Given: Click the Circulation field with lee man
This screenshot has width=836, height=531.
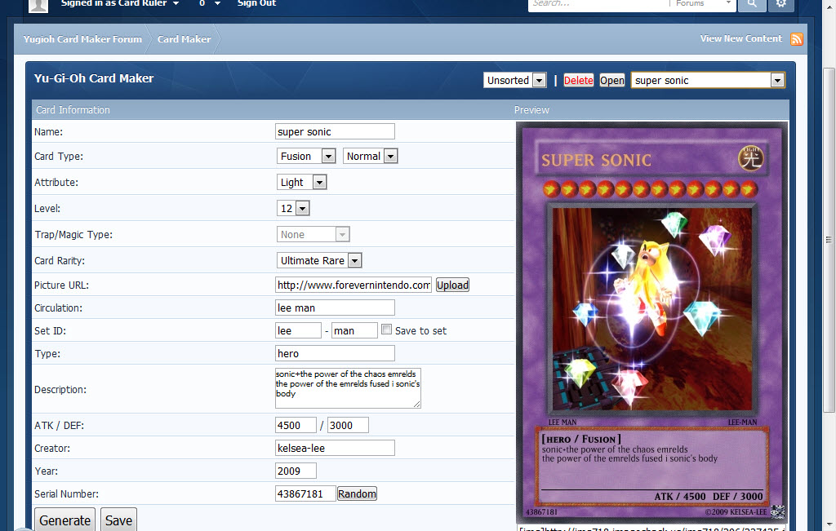Looking at the screenshot, I should 335,308.
